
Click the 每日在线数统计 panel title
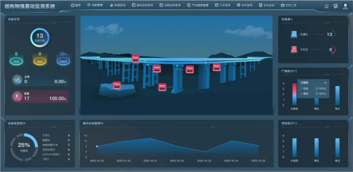click(93, 123)
